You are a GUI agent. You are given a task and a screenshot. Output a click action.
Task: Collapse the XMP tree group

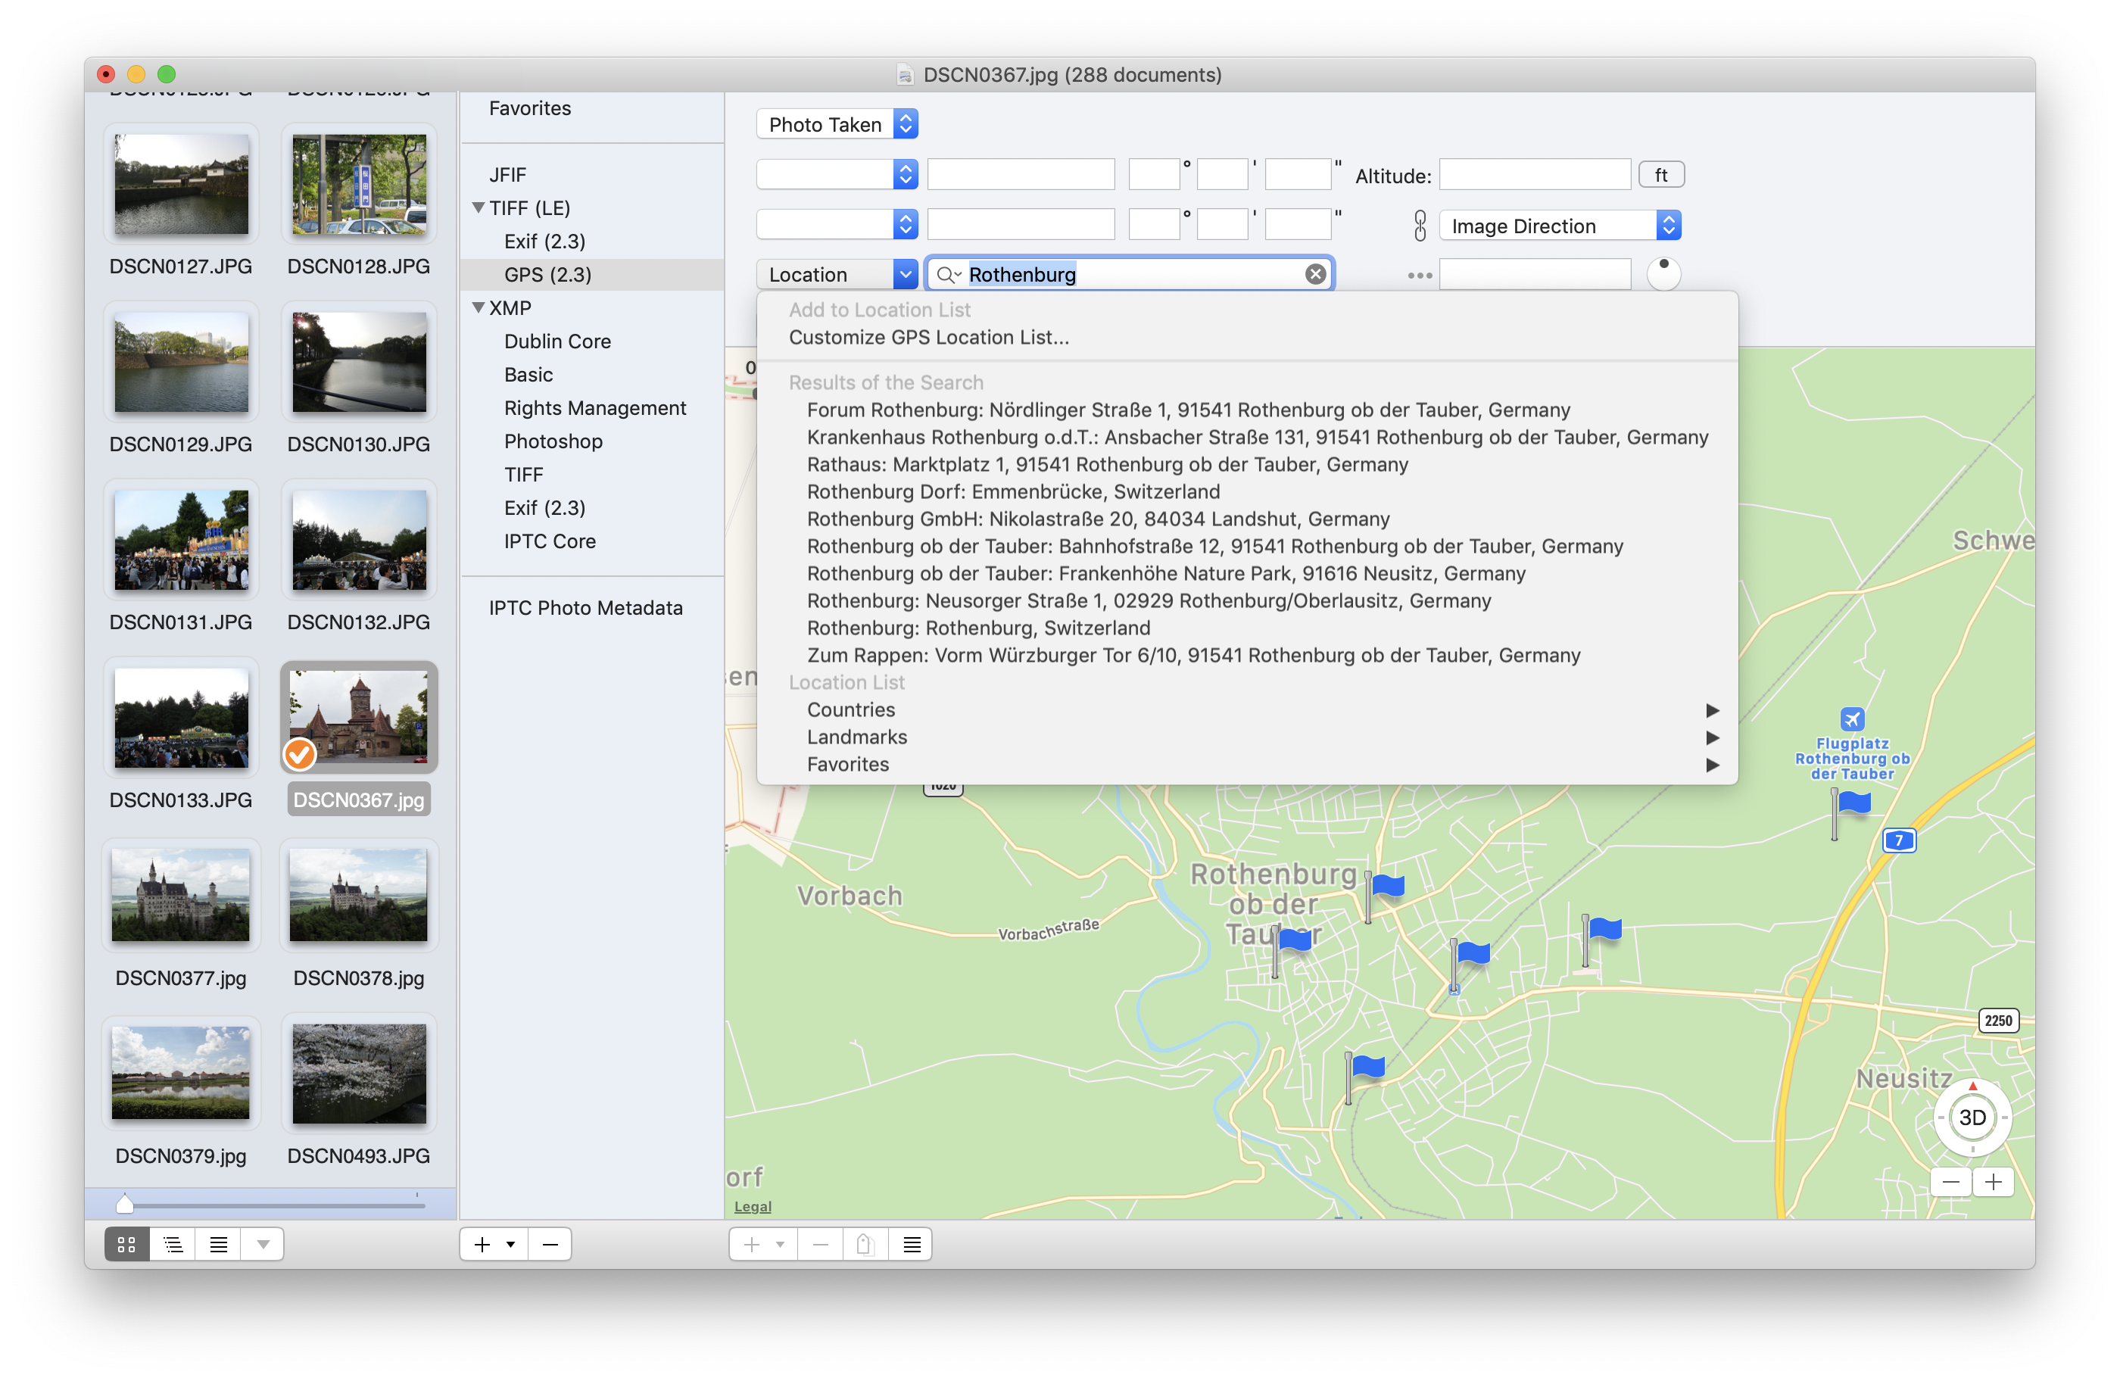pos(479,307)
